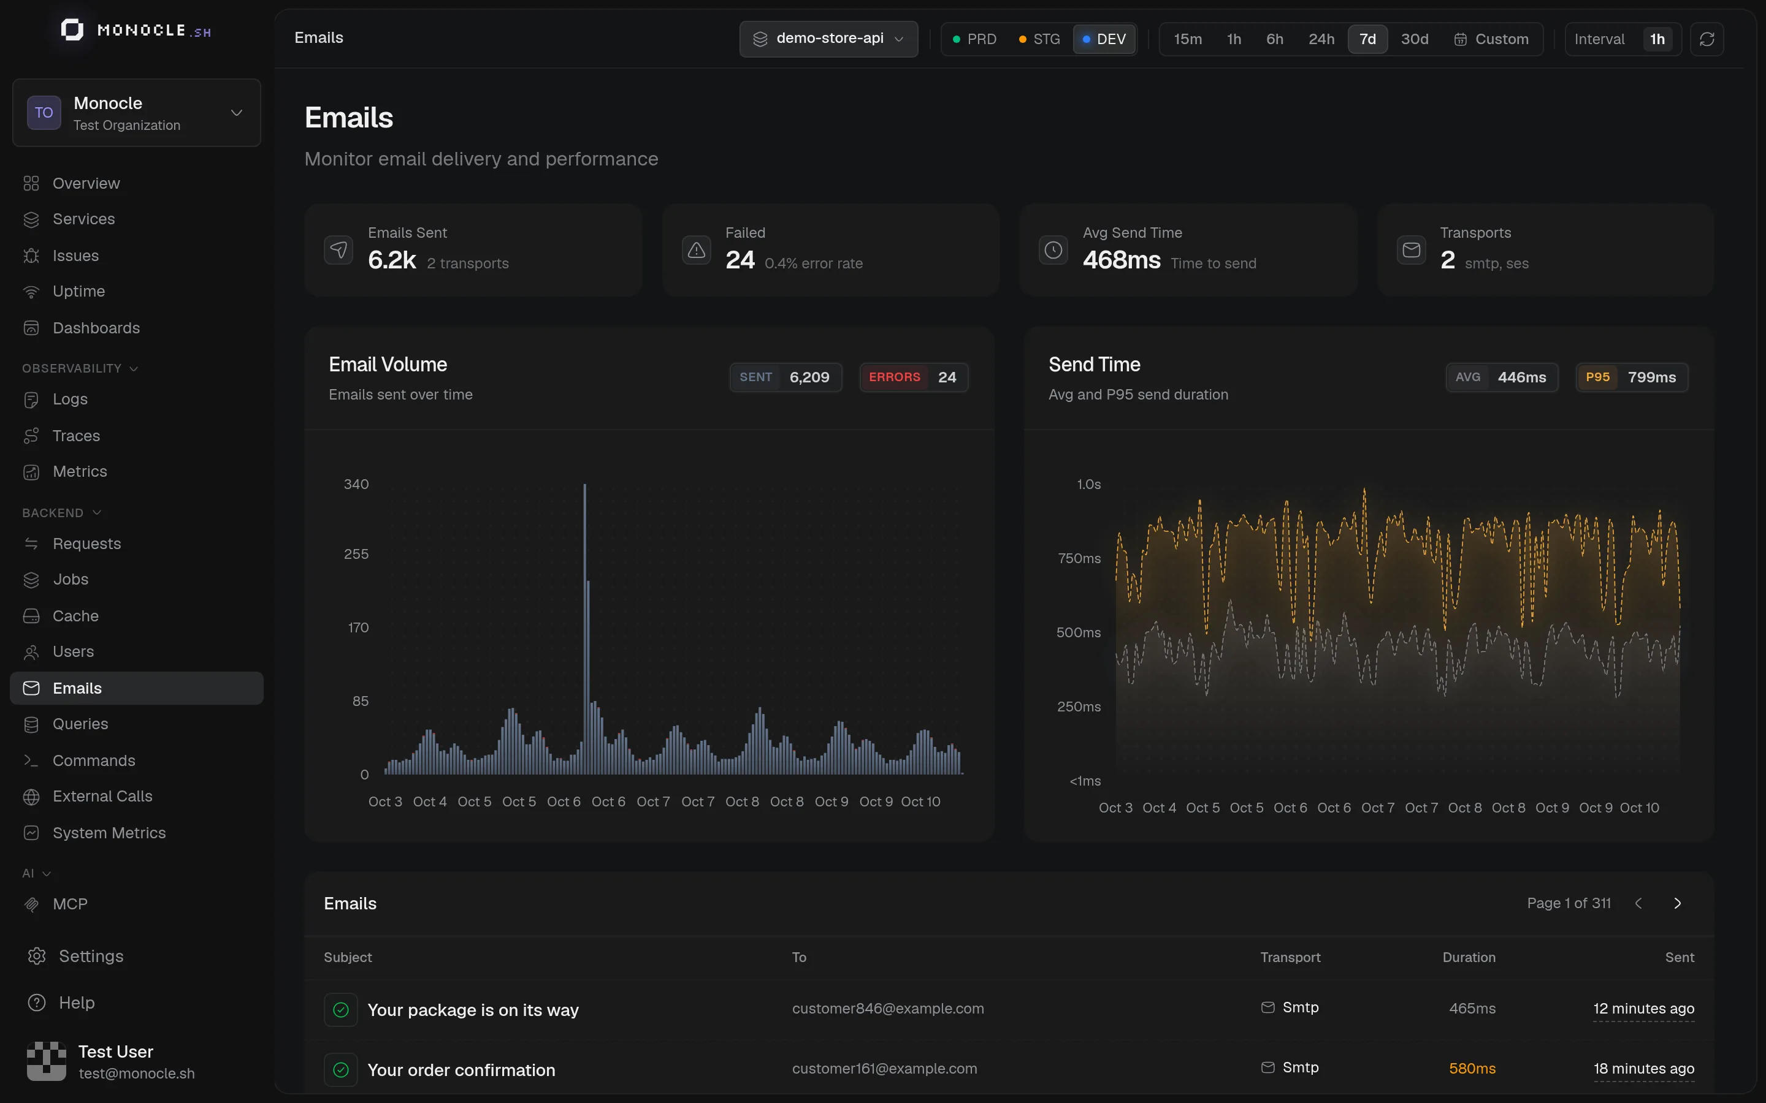Image resolution: width=1766 pixels, height=1103 pixels.
Task: Click customer846@example.com recipient
Action: point(888,1008)
